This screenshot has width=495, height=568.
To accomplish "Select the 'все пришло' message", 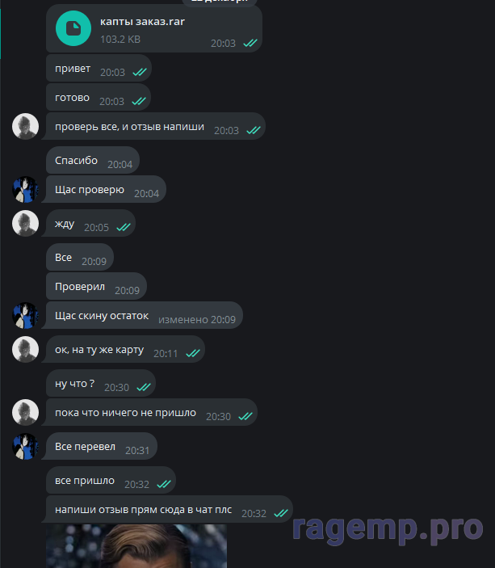I will click(111, 481).
